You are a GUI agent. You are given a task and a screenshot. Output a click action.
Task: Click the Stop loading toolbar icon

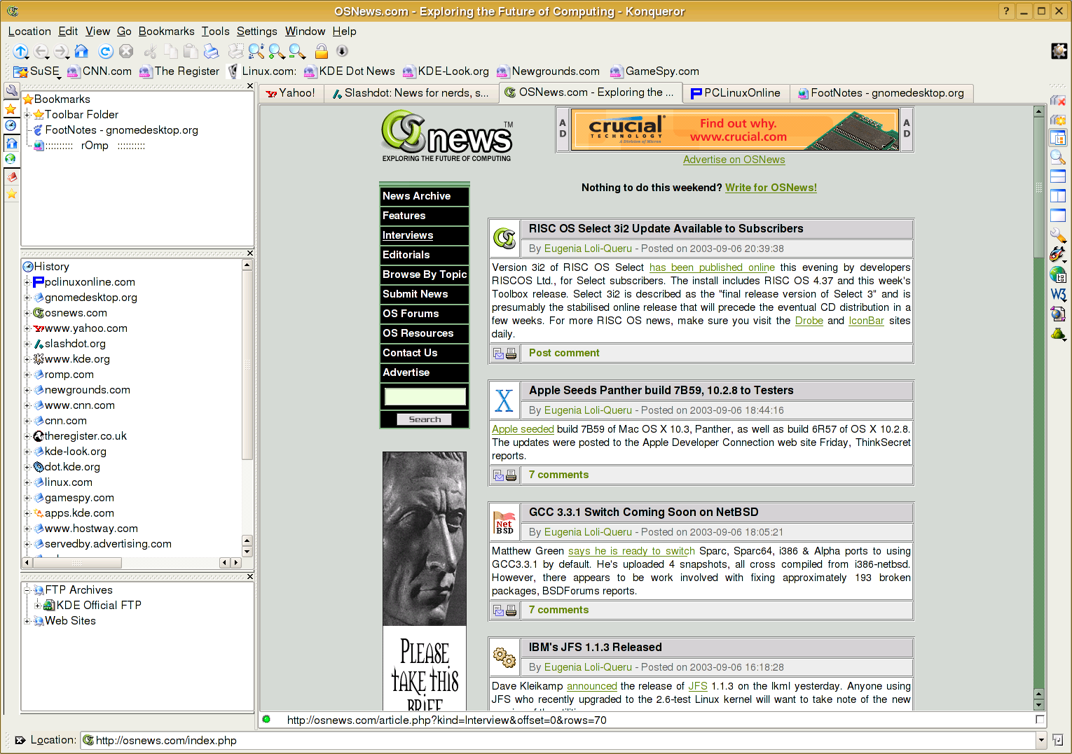click(x=126, y=51)
